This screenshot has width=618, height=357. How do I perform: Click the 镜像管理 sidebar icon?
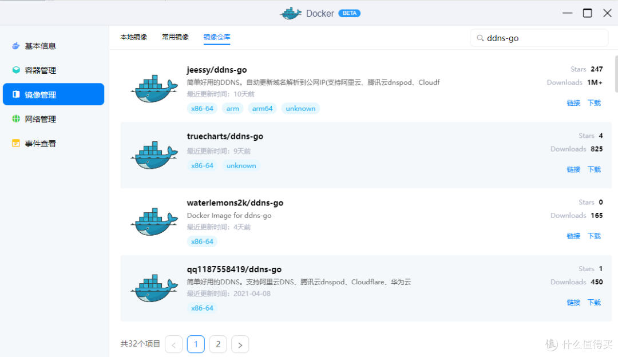click(x=16, y=94)
